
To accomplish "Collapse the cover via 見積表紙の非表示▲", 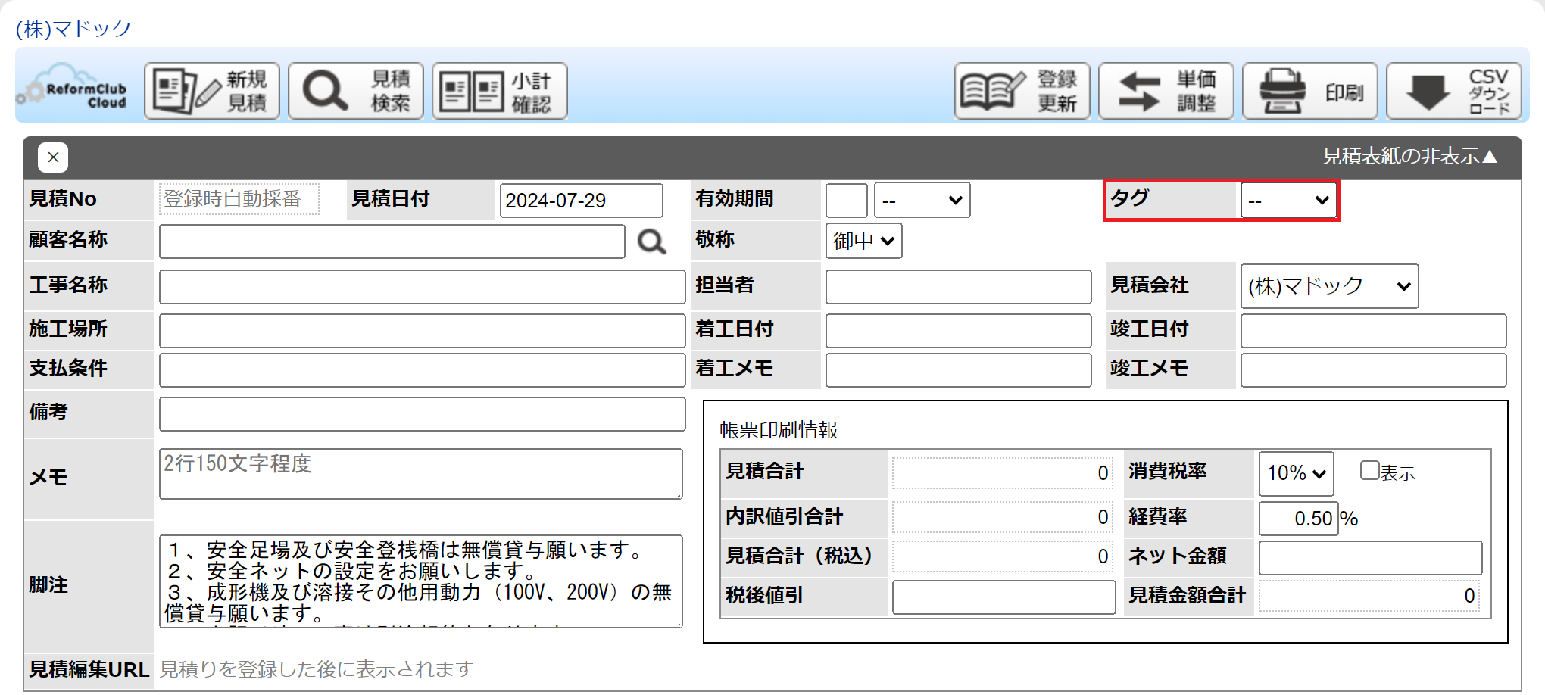I will [1409, 156].
